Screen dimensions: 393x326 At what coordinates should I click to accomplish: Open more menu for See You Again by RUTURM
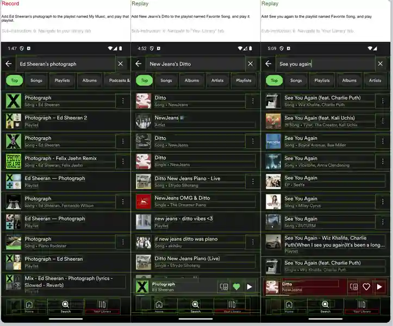coord(383,222)
